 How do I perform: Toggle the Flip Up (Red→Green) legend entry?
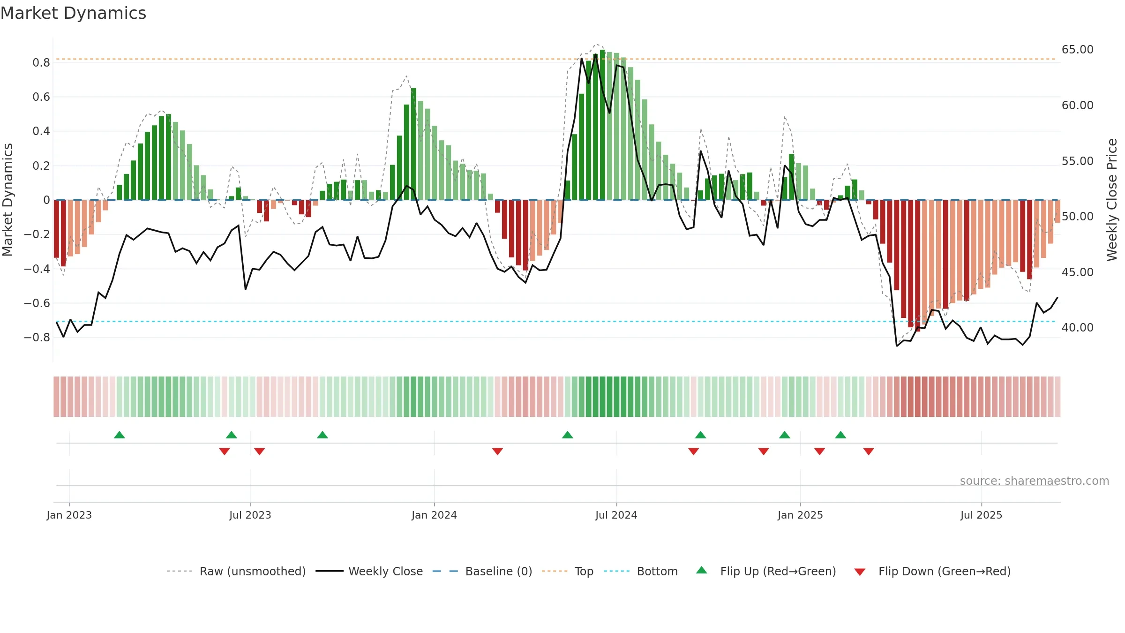tap(766, 571)
